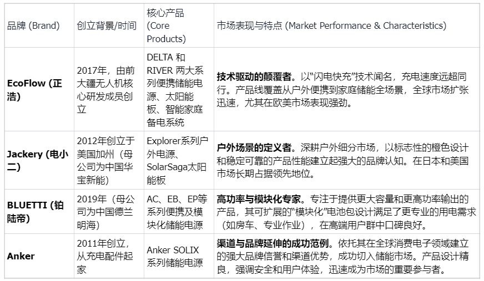This screenshot has height=281, width=484.
Task: Click the Explorer系列户外电源 products cell
Action: tap(177, 161)
